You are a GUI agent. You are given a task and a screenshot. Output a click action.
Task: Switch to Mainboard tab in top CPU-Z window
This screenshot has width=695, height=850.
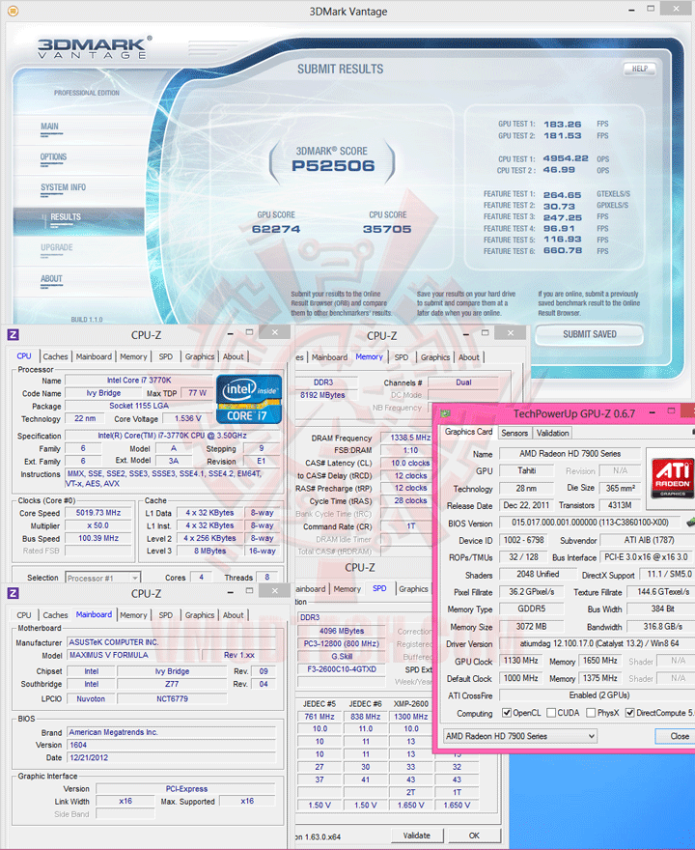(94, 356)
